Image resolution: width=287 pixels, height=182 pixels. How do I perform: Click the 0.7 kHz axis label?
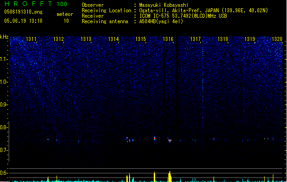tap(4, 150)
